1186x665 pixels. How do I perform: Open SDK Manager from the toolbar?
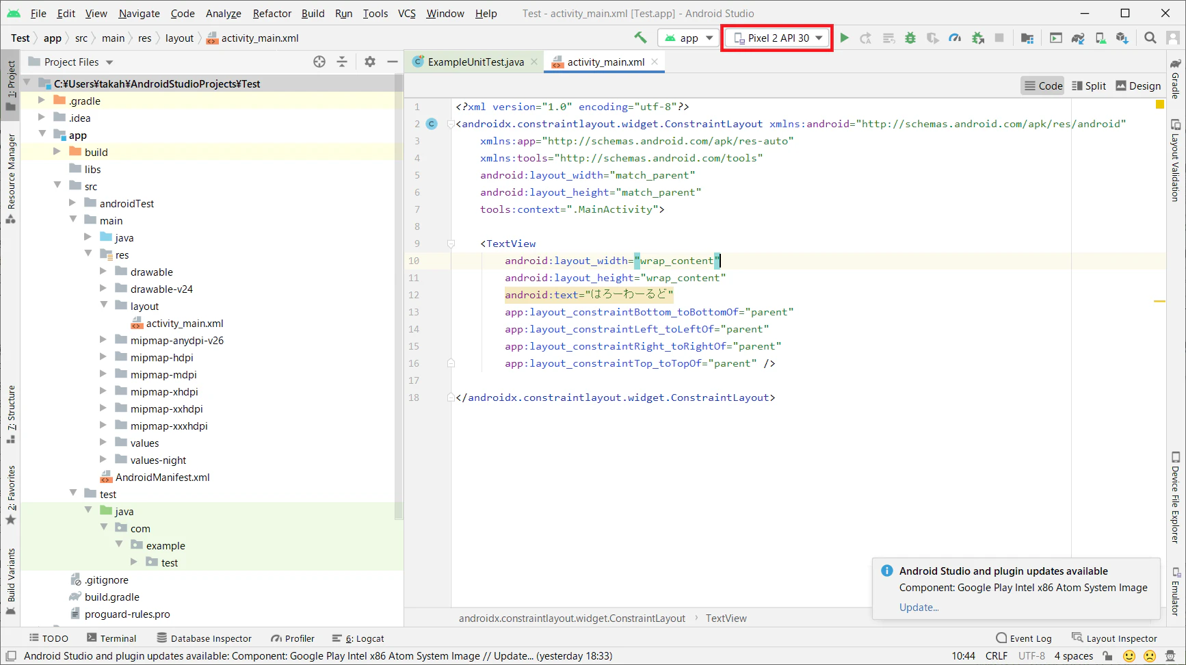pos(1122,38)
